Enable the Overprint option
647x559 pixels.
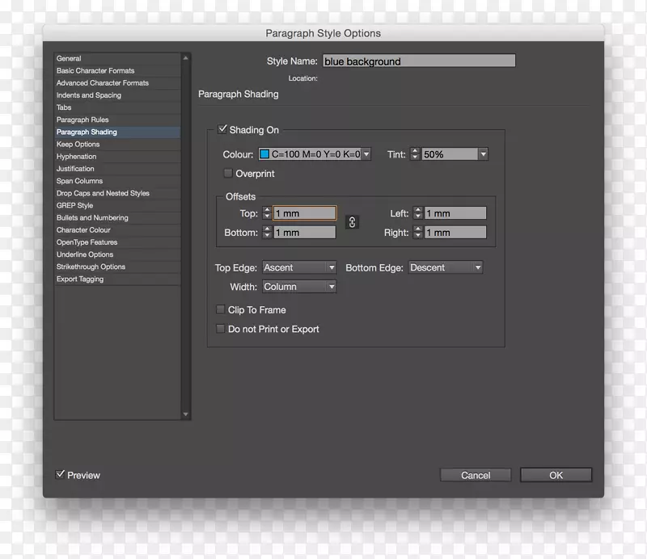click(x=227, y=173)
